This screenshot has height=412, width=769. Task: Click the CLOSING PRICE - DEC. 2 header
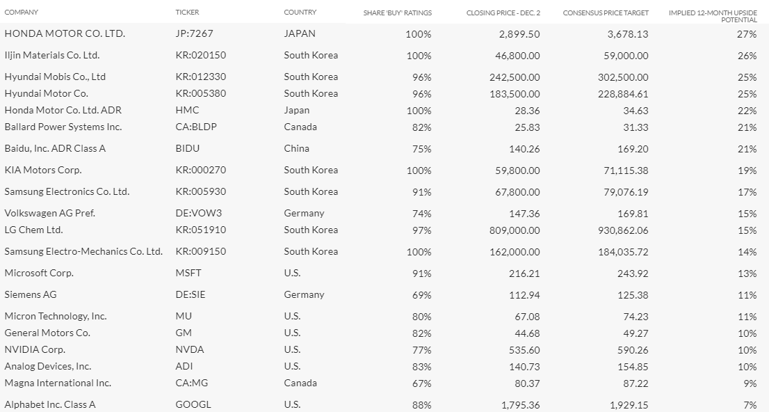tap(503, 13)
